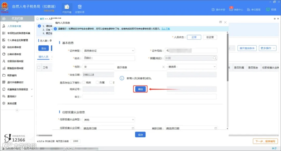This screenshot has height=151, width=281.
Task: Open the 操作手册 manual
Action: 219,9
